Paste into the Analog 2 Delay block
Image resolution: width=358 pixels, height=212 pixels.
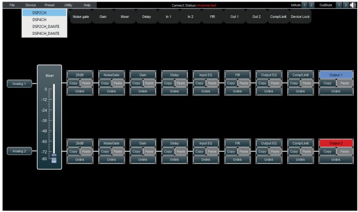click(x=181, y=151)
